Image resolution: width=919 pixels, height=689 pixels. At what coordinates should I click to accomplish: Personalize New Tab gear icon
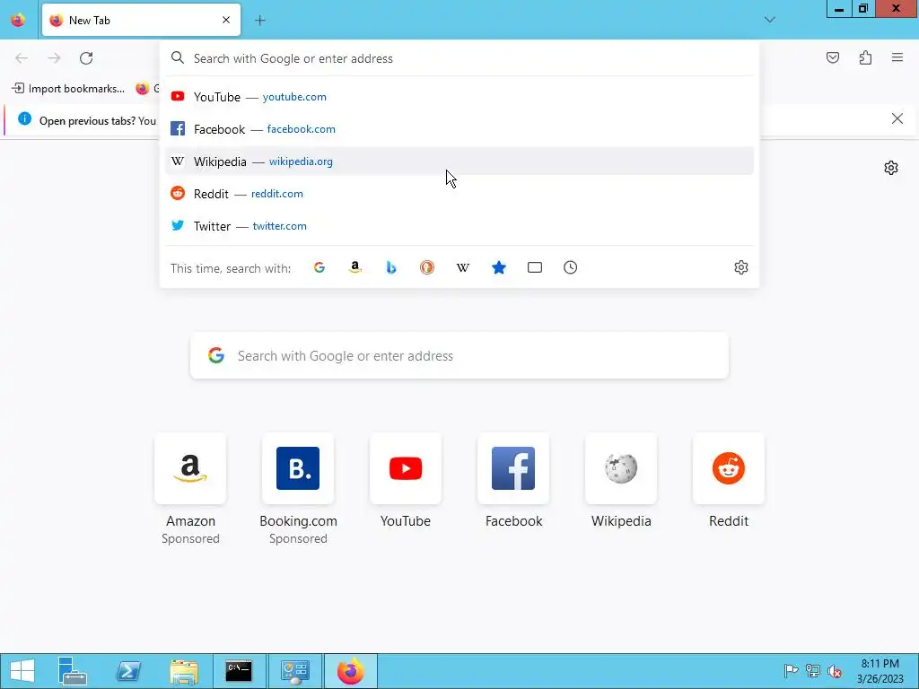click(x=891, y=168)
